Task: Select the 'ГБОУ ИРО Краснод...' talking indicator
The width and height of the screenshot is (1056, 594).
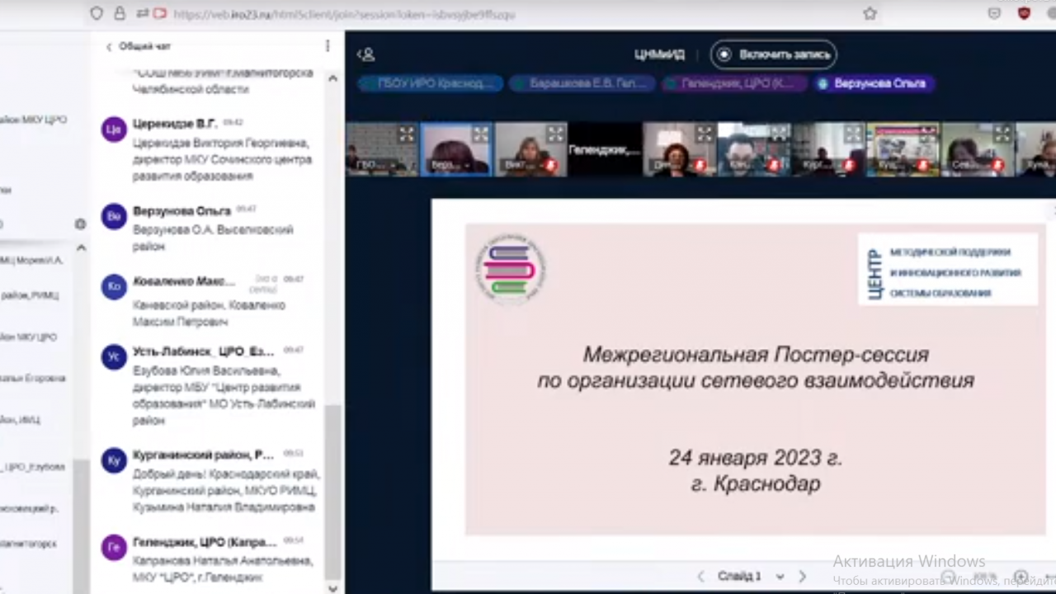Action: click(430, 83)
